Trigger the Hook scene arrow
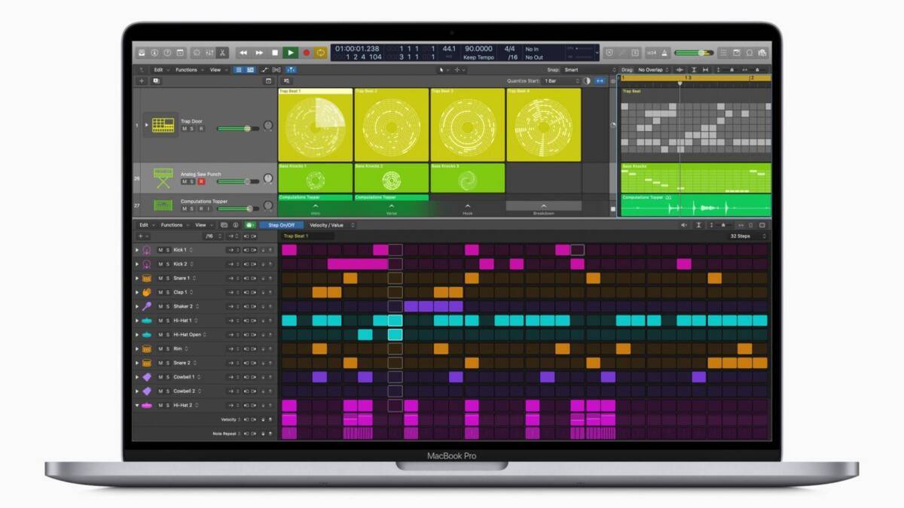Viewport: 904px width, 508px height. click(x=468, y=206)
